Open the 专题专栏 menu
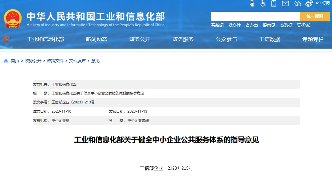Image resolution: width=332 pixels, height=176 pixels. pos(313,39)
